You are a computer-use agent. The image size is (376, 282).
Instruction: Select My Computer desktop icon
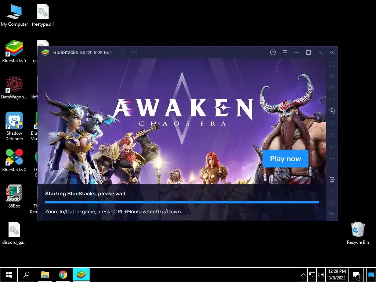pyautogui.click(x=14, y=15)
